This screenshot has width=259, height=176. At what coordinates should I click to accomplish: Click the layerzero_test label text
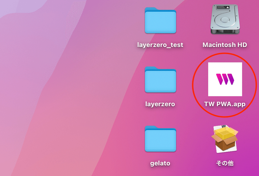[x=160, y=45]
